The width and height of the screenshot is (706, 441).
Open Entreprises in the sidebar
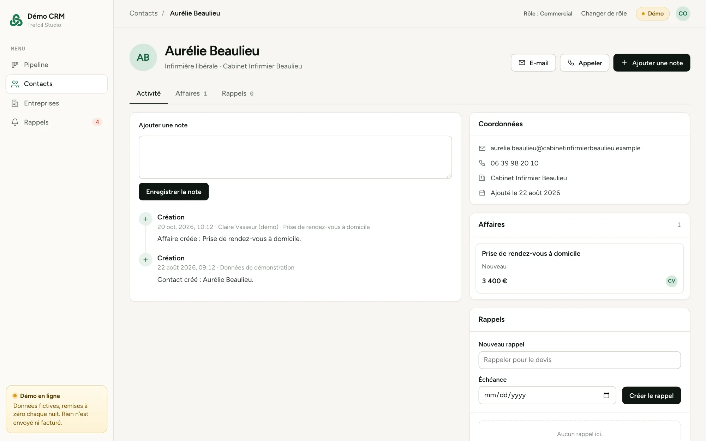click(56, 103)
